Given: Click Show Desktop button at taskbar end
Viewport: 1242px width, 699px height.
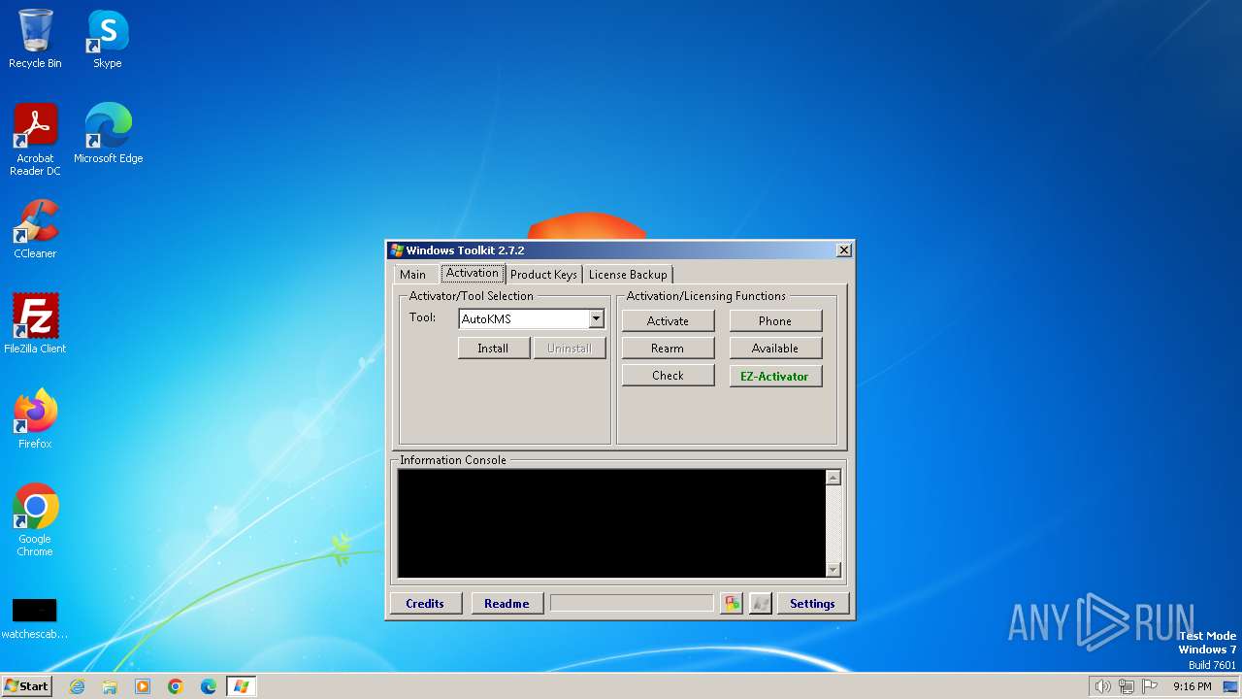Looking at the screenshot, I should (1232, 686).
